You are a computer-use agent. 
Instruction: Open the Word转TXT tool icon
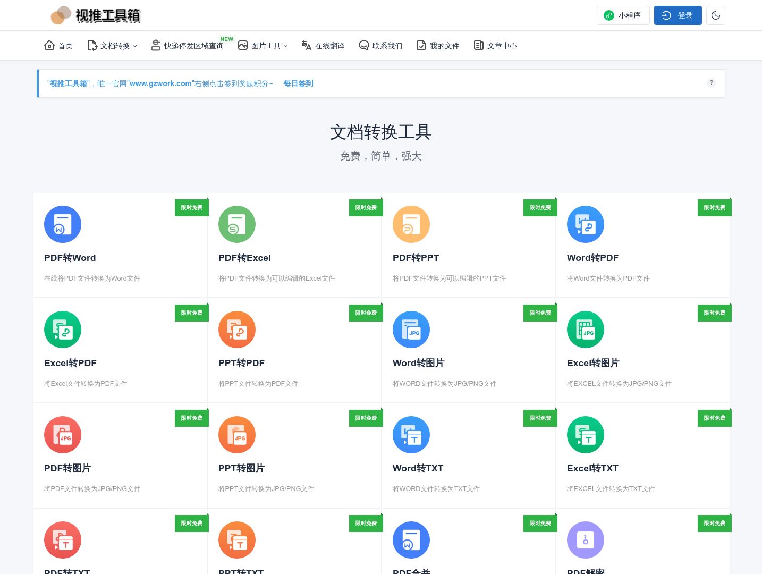click(411, 435)
